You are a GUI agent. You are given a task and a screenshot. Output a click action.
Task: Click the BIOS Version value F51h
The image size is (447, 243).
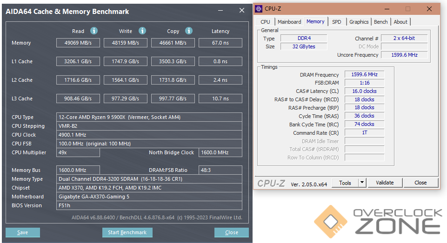tap(149, 205)
